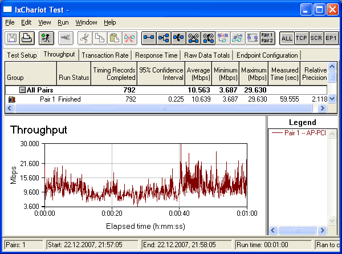Open the Raw Data Totals tab
The height and width of the screenshot is (254, 342).
(207, 55)
